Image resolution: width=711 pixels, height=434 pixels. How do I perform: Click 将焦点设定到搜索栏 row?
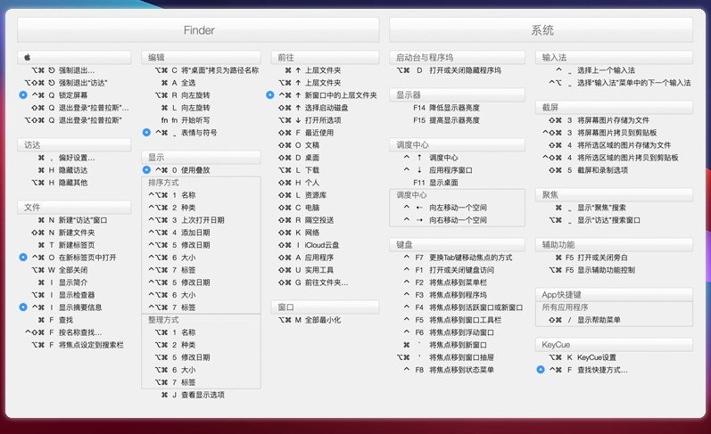click(77, 345)
